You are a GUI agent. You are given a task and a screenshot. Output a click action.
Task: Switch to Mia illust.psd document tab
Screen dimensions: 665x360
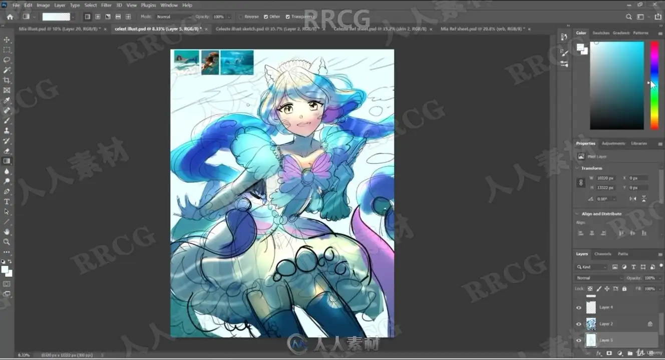coord(60,29)
